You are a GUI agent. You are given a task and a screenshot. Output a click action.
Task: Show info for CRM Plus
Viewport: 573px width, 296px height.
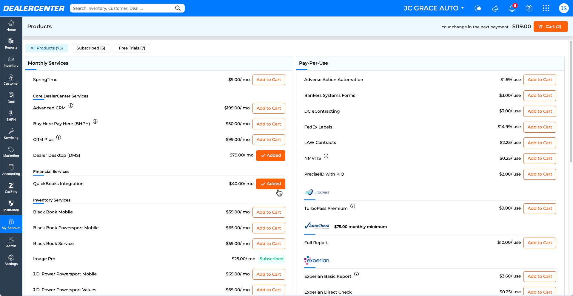click(59, 137)
